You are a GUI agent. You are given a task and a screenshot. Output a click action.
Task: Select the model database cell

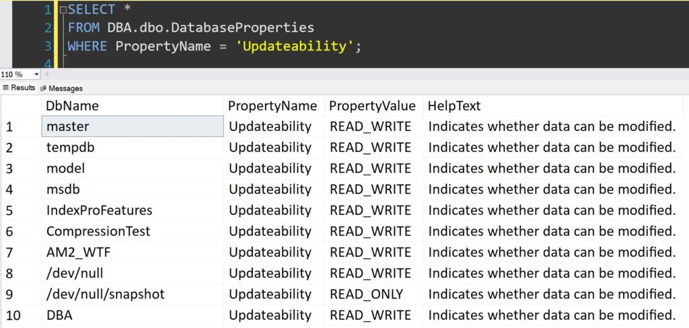133,168
